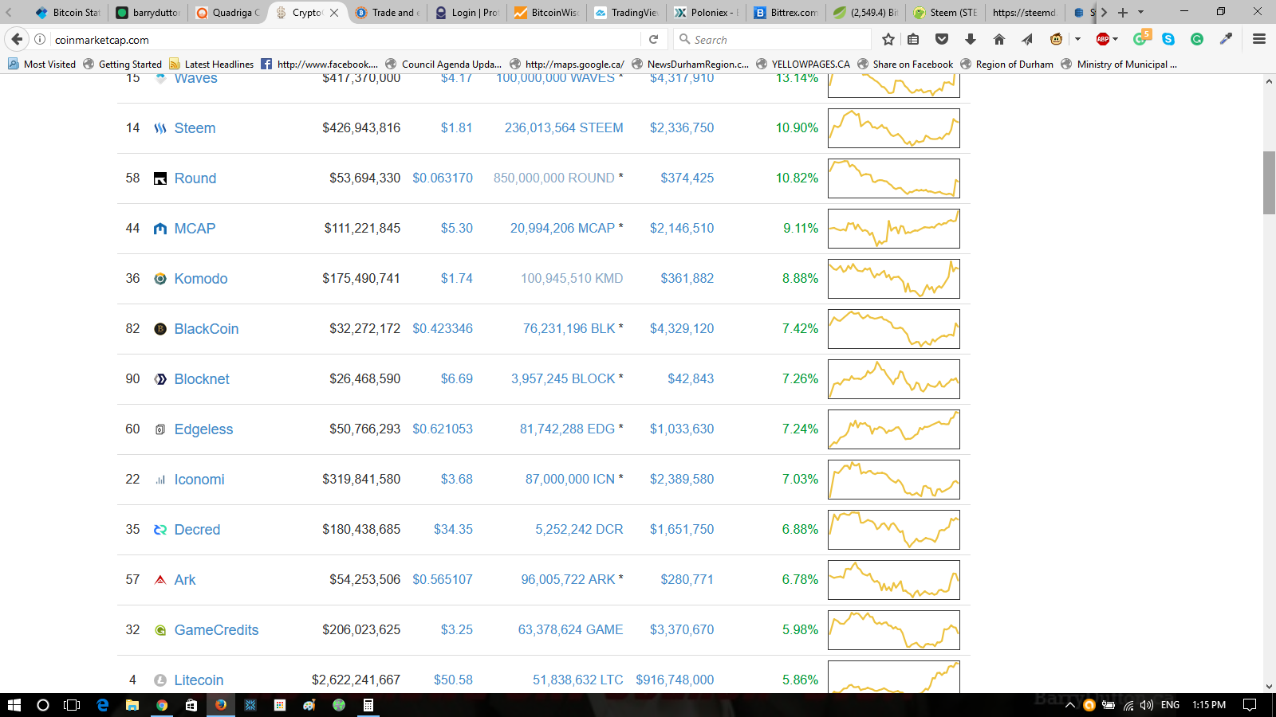Click the Most Visited bookmark

coord(41,65)
